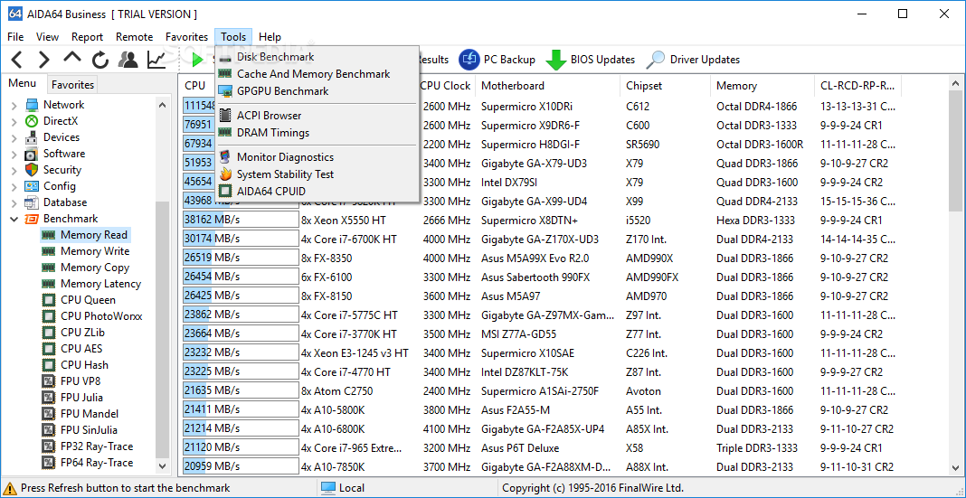Viewport: 966px width, 498px height.
Task: Sort by the Motherboard column header
Action: (547, 86)
